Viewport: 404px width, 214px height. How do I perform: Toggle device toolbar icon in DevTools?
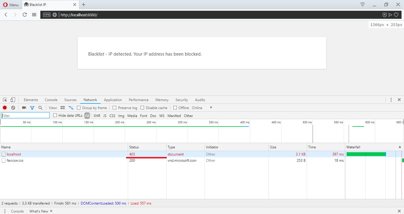point(13,100)
